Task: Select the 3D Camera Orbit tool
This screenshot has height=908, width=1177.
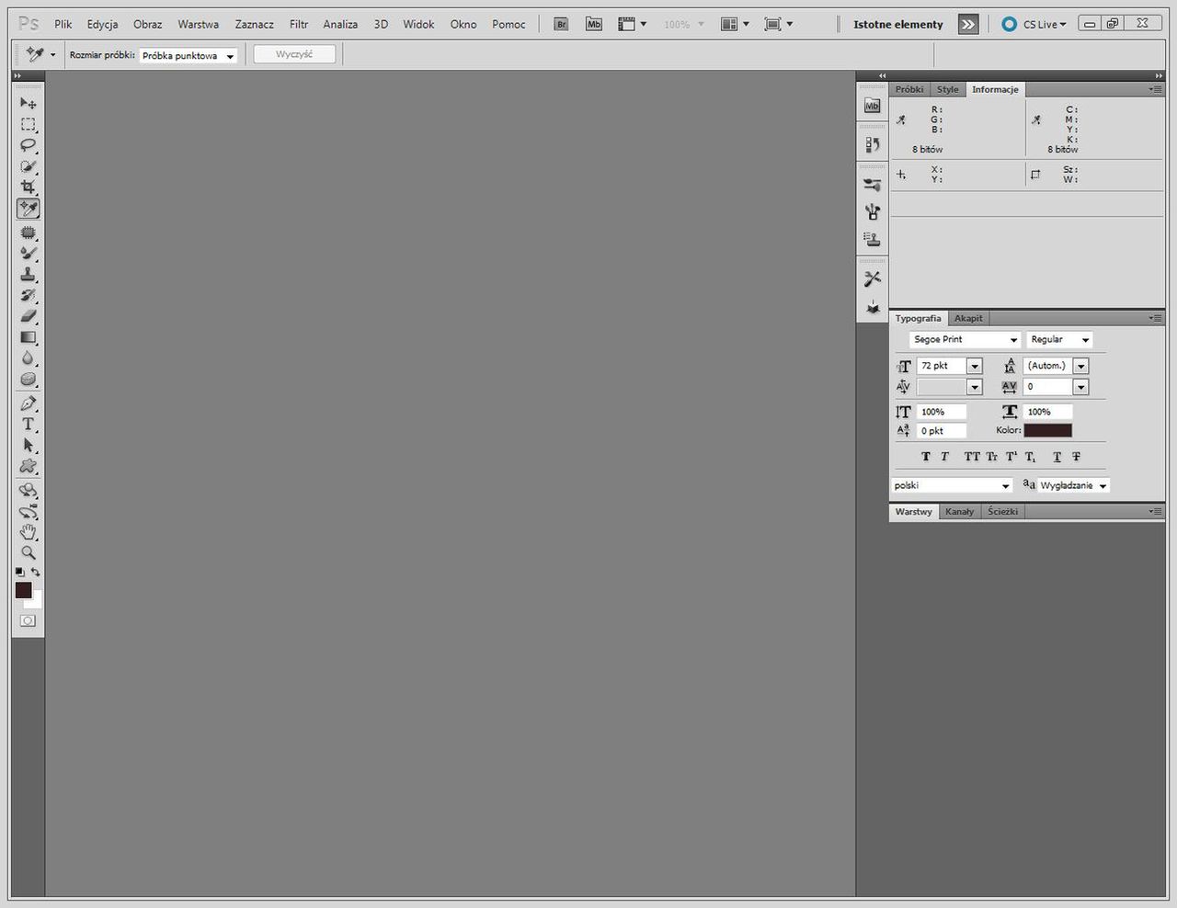Action: 29,511
